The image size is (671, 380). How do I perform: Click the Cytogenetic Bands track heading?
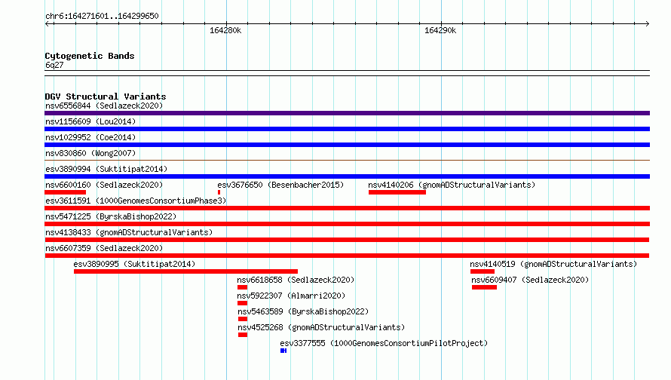coord(90,56)
